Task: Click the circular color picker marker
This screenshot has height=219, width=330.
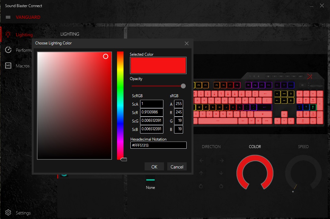Action: pos(106,56)
